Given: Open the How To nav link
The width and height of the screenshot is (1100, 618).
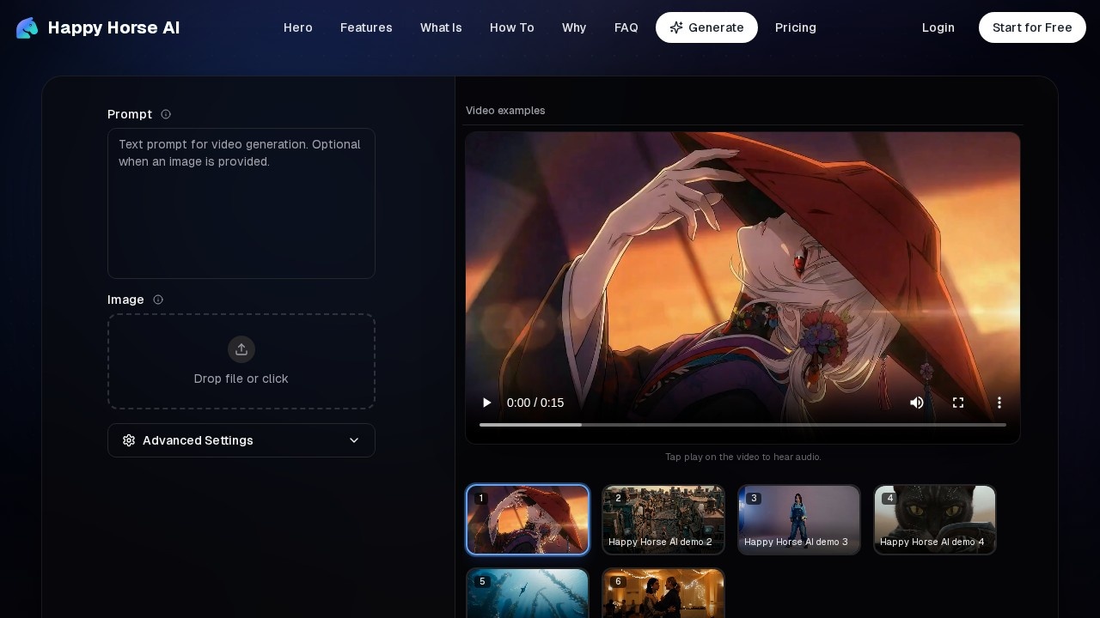Looking at the screenshot, I should click(512, 27).
